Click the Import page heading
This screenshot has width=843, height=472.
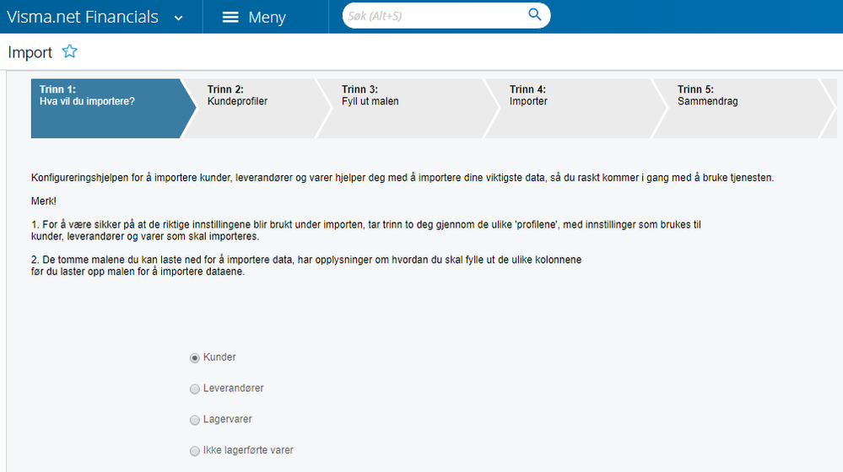click(x=30, y=52)
